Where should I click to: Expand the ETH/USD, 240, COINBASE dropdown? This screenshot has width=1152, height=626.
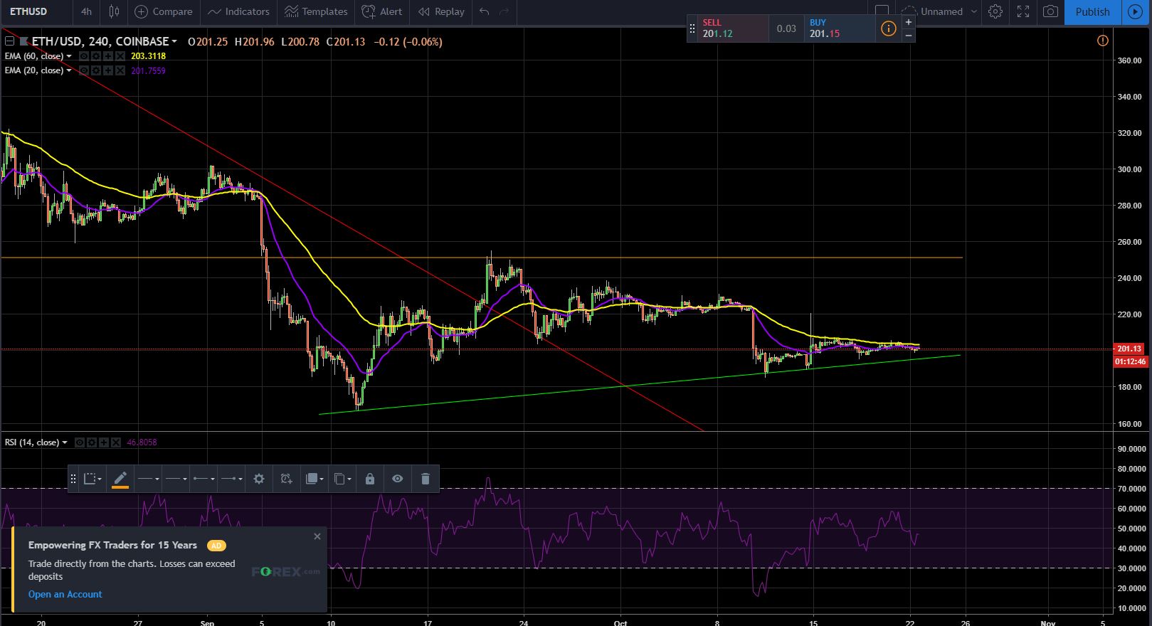click(174, 42)
